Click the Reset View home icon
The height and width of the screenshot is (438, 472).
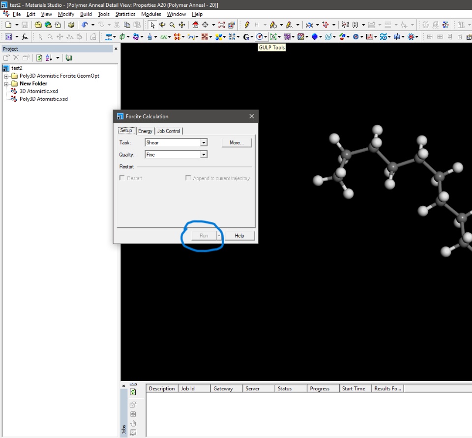click(195, 25)
